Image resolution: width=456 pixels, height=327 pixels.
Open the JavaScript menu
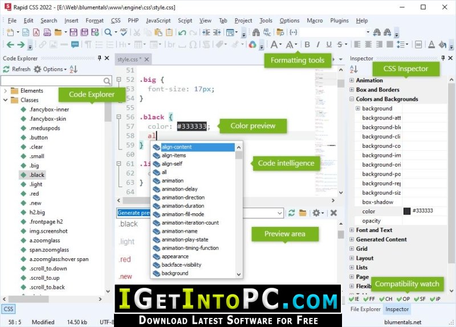point(158,20)
